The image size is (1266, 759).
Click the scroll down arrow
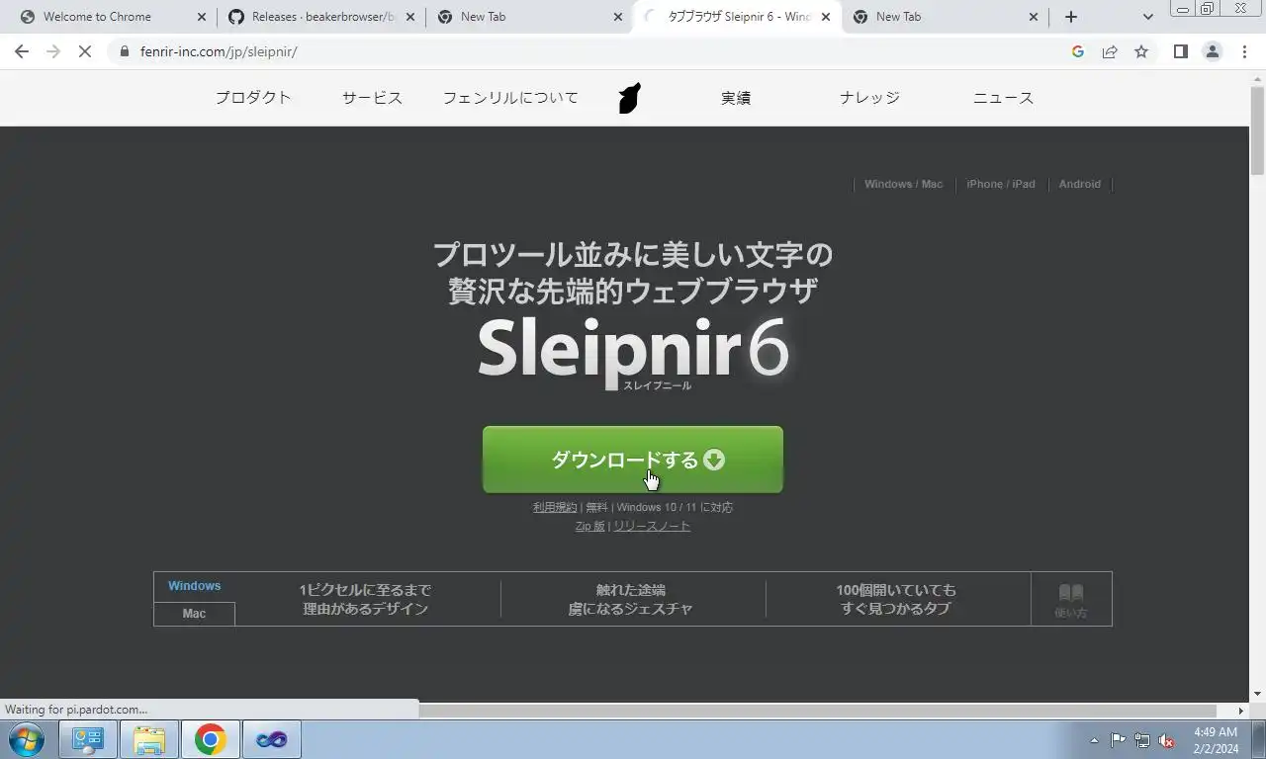click(x=1258, y=694)
